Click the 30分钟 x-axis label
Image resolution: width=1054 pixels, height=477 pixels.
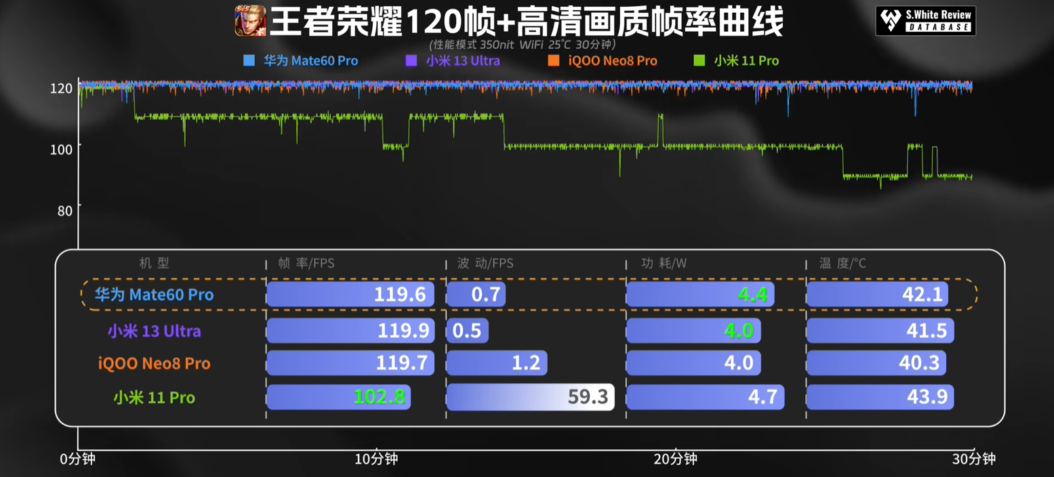pos(973,459)
